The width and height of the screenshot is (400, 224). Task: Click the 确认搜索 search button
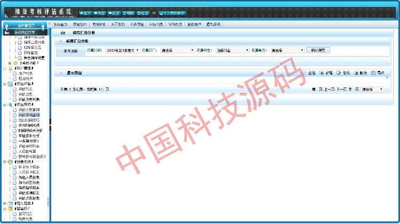coord(318,50)
